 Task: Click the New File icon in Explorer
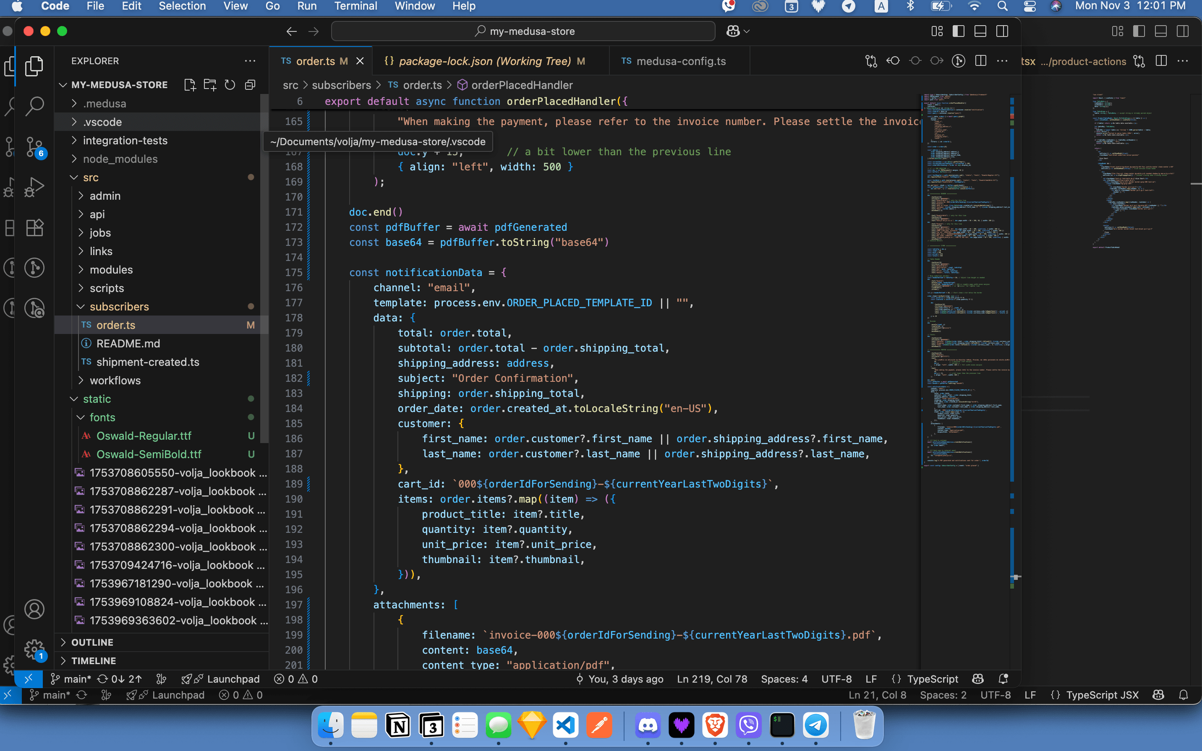coord(189,85)
